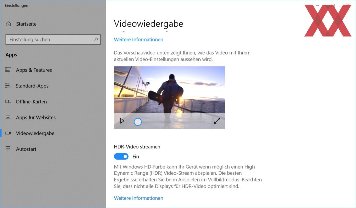Screen dimensions: 356x208
Task: Click the Apps & Features list icon
Action: coord(8,70)
